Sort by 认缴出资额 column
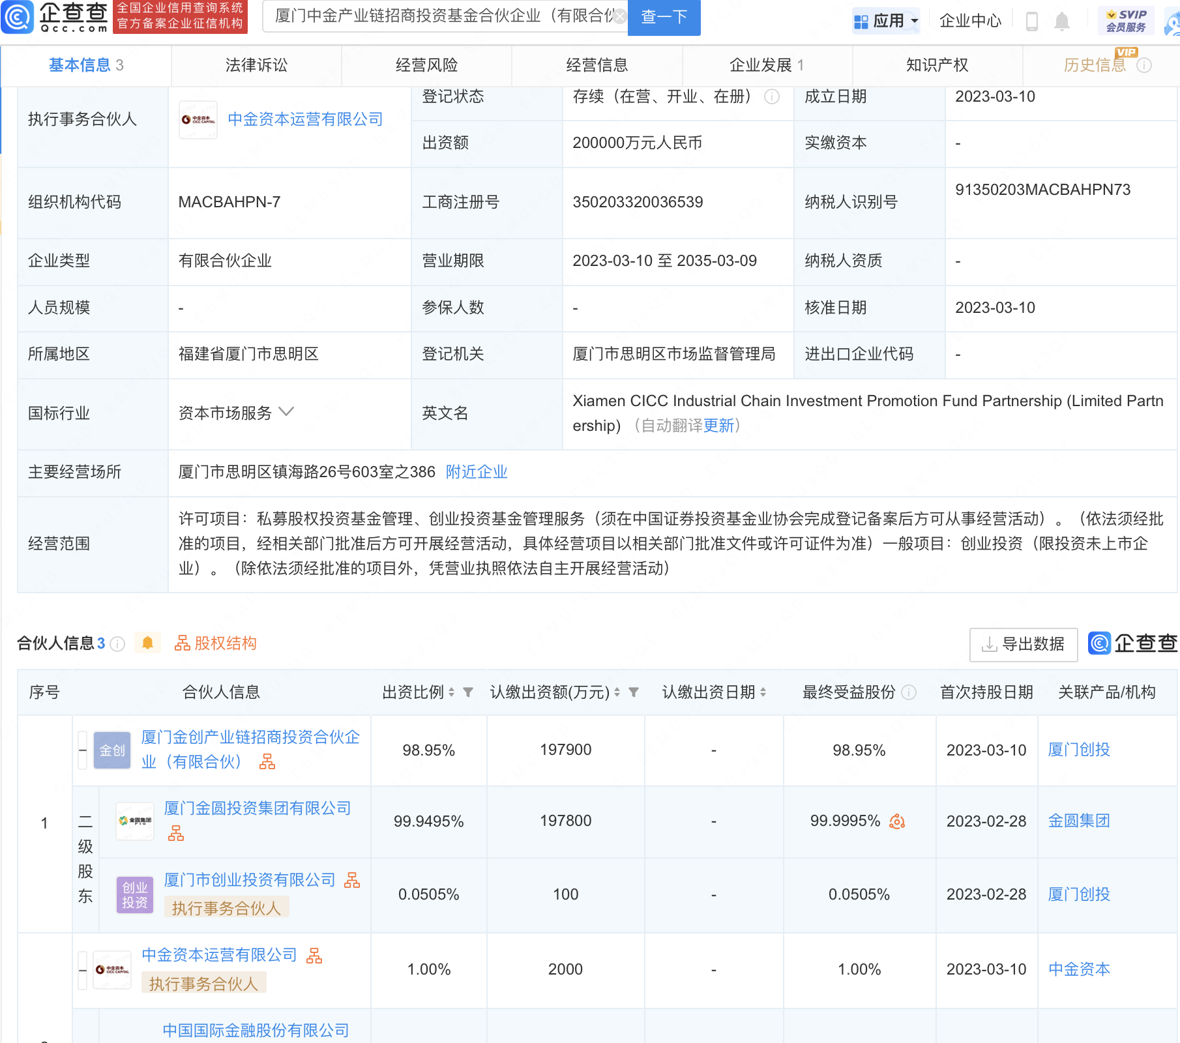This screenshot has width=1180, height=1043. pos(617,692)
